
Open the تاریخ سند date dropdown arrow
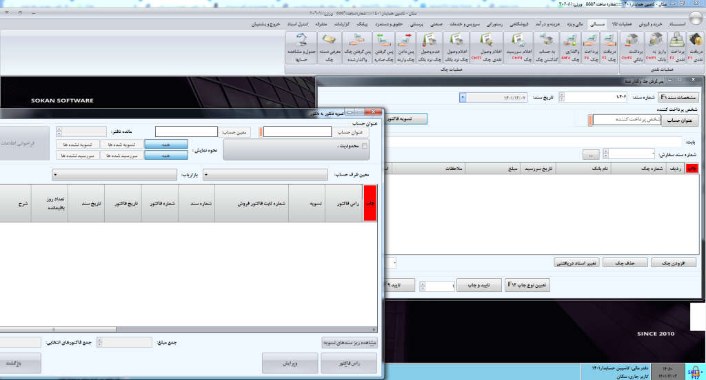(463, 98)
